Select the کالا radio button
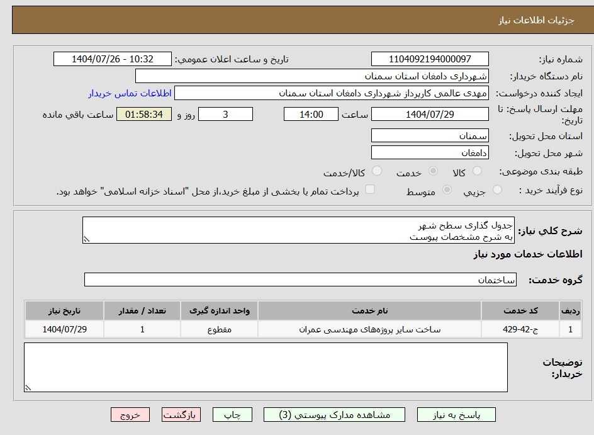Screen dimensions: 594x435 pyautogui.click(x=478, y=171)
